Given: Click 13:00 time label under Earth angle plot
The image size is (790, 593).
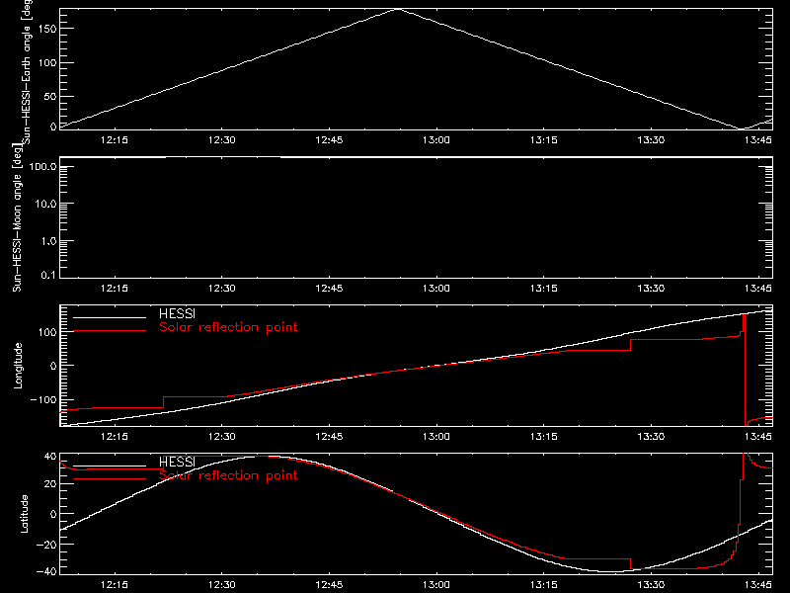Looking at the screenshot, I should click(436, 139).
